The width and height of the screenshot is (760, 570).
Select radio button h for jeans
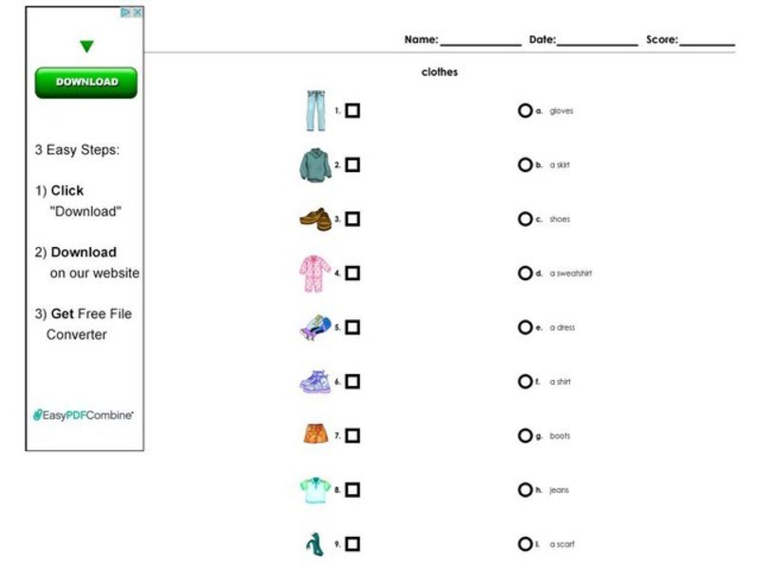[525, 488]
